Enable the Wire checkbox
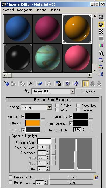The height and width of the screenshot is (188, 106). (58, 110)
